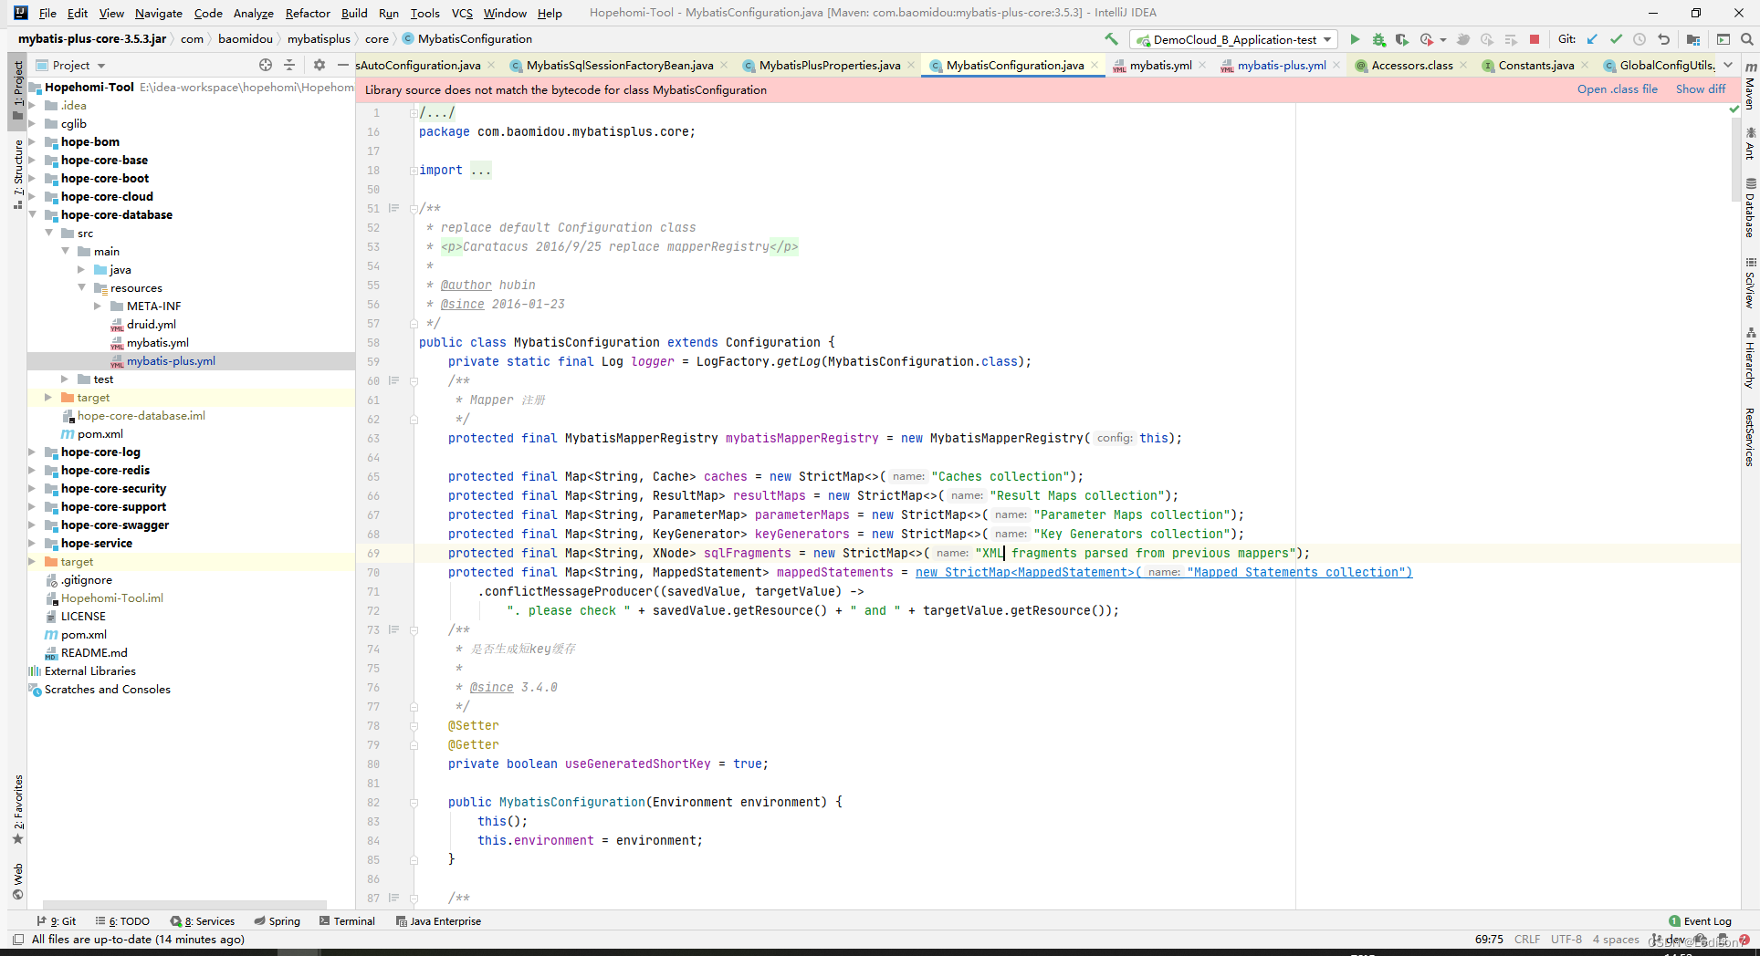Open the Database tool window

pos(1750,208)
